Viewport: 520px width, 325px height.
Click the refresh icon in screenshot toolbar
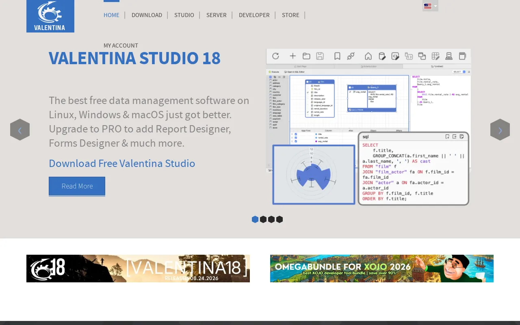click(x=275, y=56)
